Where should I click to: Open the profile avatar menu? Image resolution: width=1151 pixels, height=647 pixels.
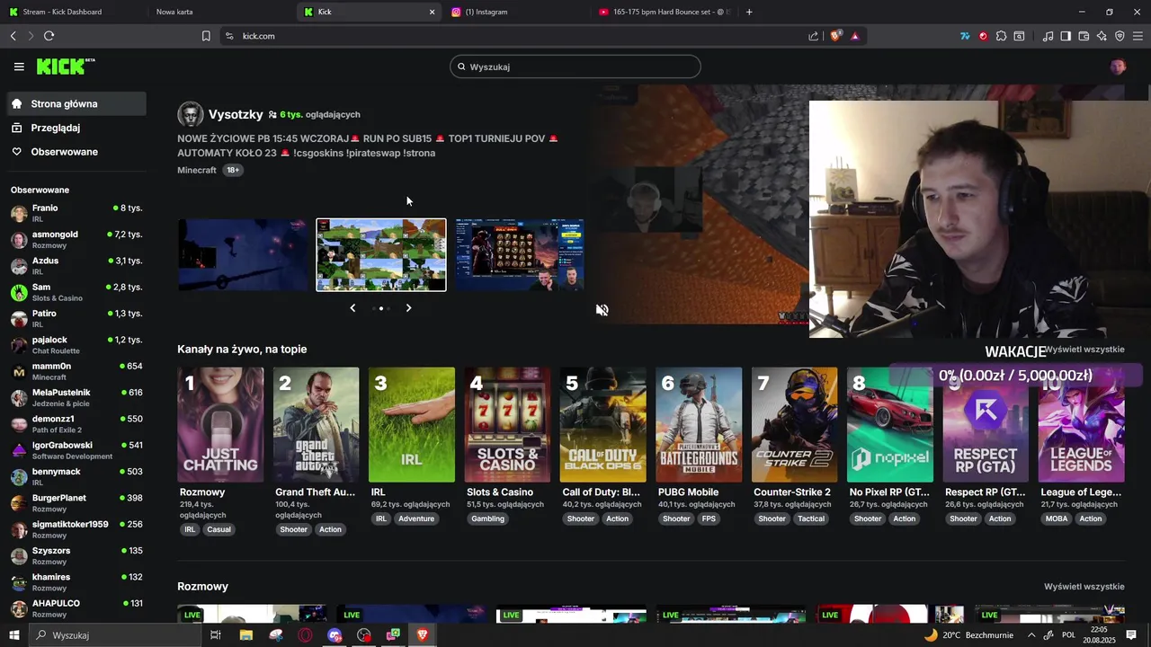tap(1118, 66)
